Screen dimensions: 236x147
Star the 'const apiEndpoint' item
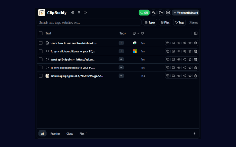[x=190, y=60]
